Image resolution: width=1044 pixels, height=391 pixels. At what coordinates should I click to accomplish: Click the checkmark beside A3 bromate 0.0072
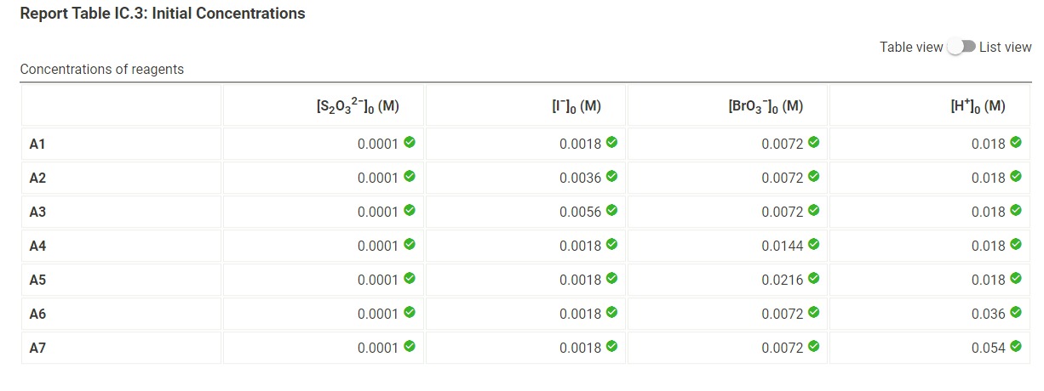coord(813,211)
